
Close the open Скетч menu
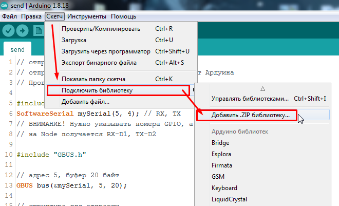(x=54, y=16)
